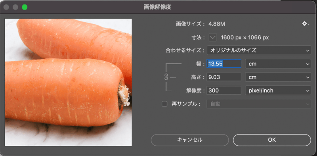Toggle the constrain proportions link icon
317x156 pixels.
click(166, 77)
